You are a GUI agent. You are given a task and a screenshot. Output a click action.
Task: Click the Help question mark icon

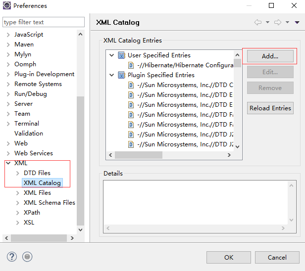[x=12, y=257]
